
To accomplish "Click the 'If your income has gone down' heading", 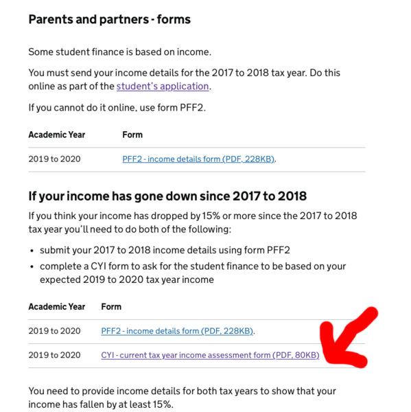I will pyautogui.click(x=167, y=196).
